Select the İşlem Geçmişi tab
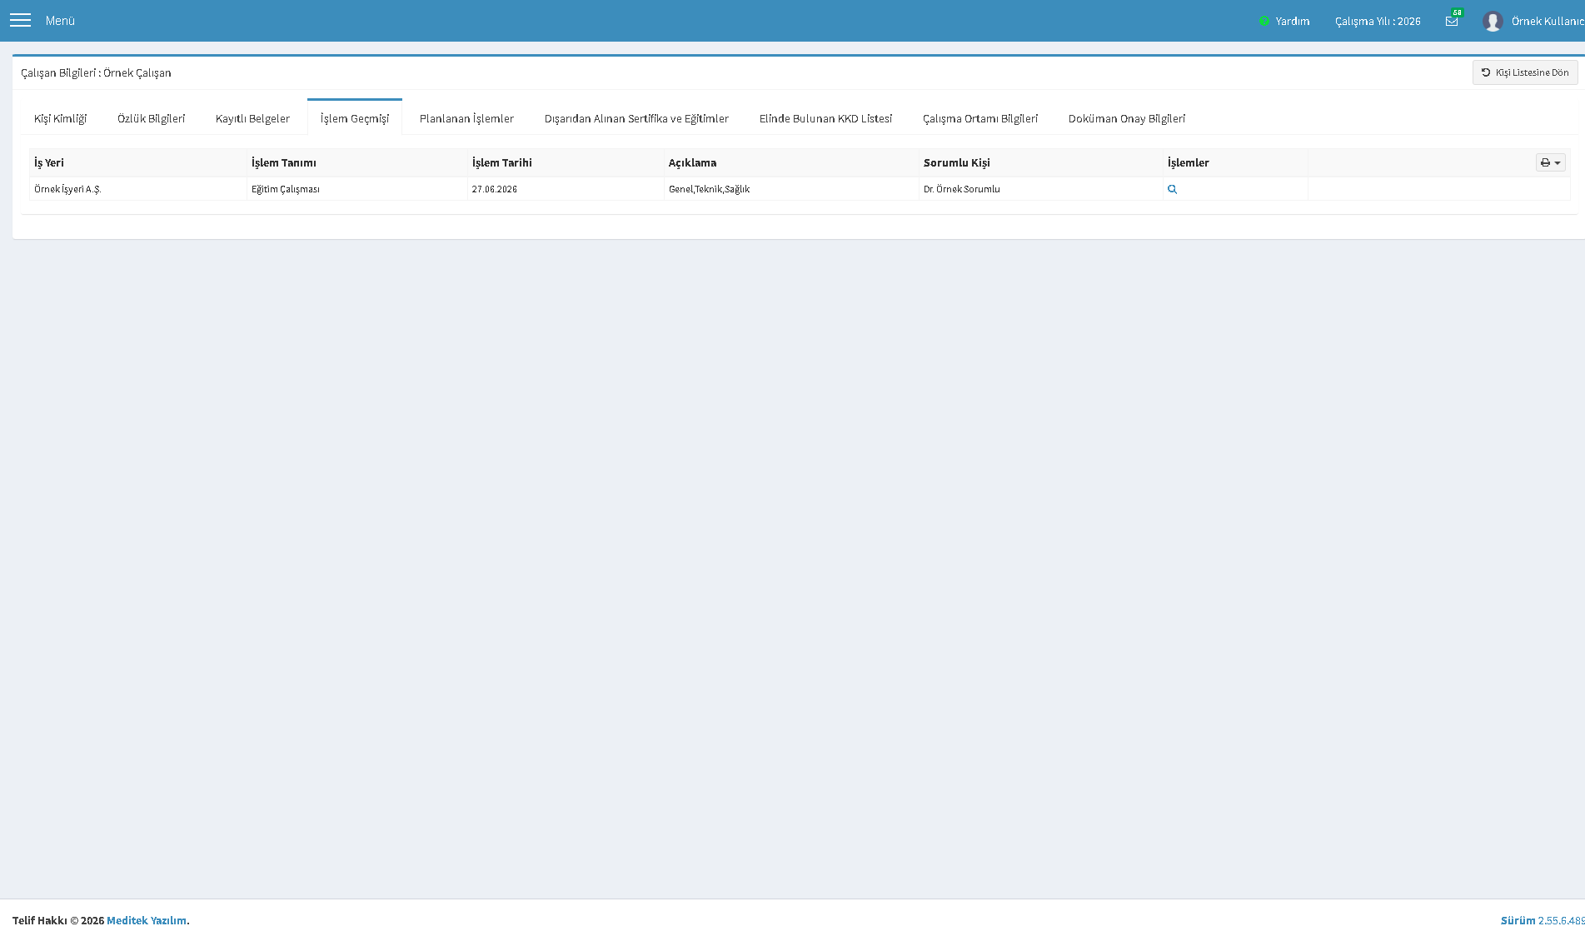 pos(355,118)
